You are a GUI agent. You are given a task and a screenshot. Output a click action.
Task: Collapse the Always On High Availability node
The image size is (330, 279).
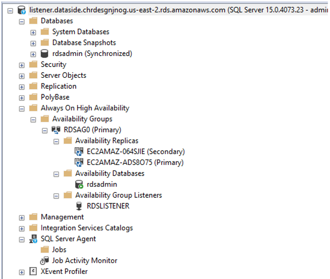(22, 109)
